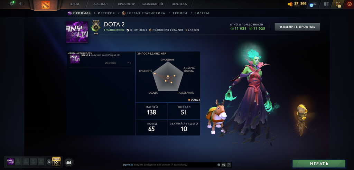Open chat help question mark
Viewport: 354px width, 170px height.
[x=229, y=165]
